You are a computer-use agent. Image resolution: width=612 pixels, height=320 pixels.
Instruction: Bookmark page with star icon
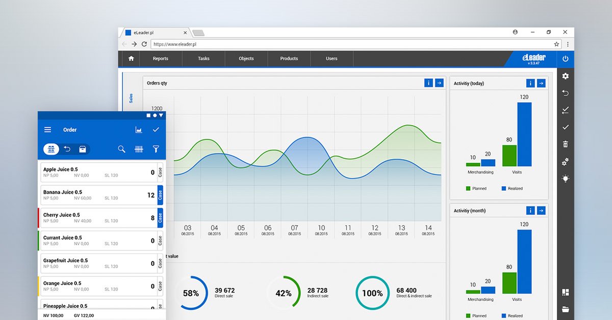(556, 44)
